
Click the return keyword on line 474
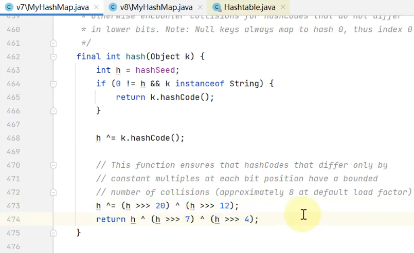tap(111, 219)
